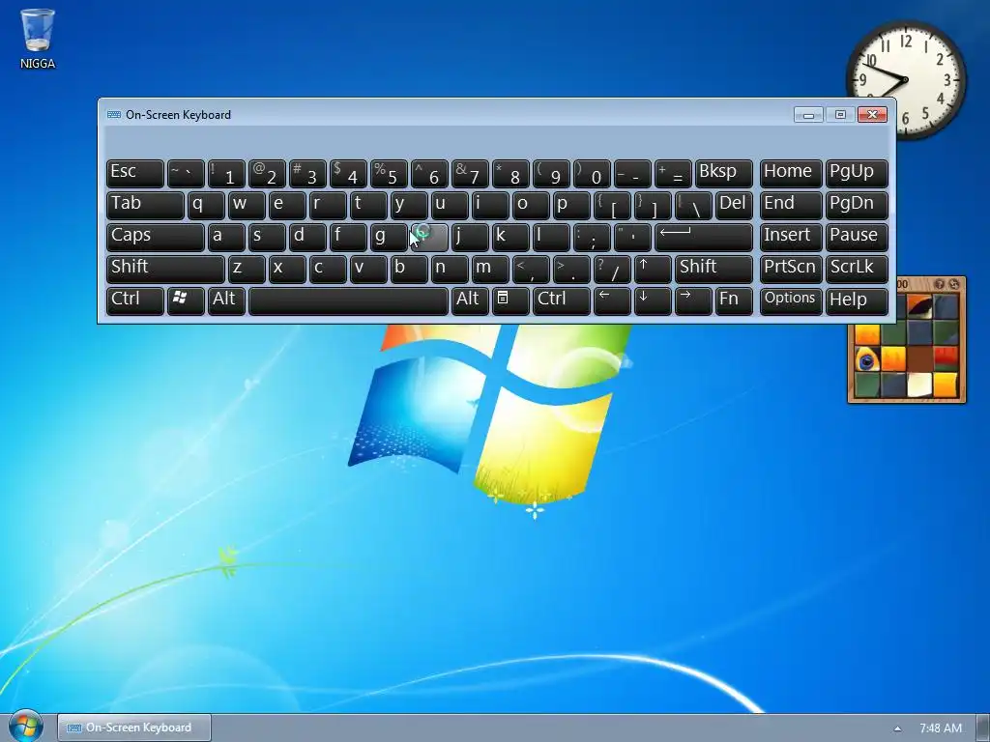Toggle the right Ctrl key
Viewport: 990px width, 742px height.
click(562, 300)
